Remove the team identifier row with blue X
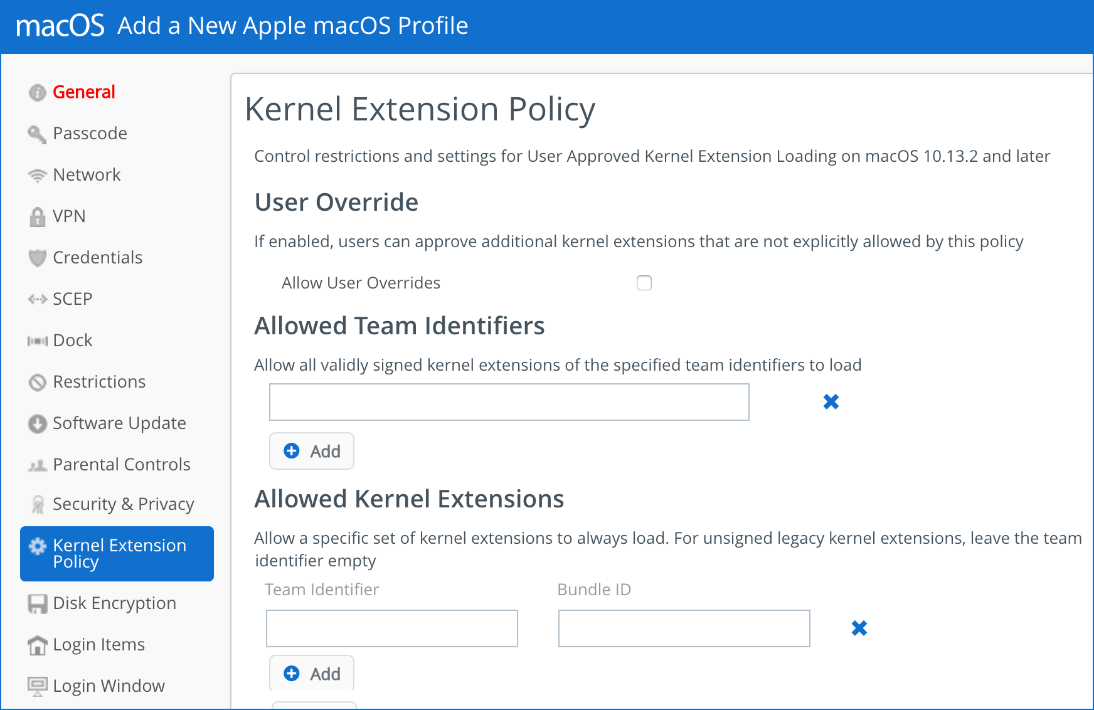Image resolution: width=1094 pixels, height=710 pixels. click(831, 401)
